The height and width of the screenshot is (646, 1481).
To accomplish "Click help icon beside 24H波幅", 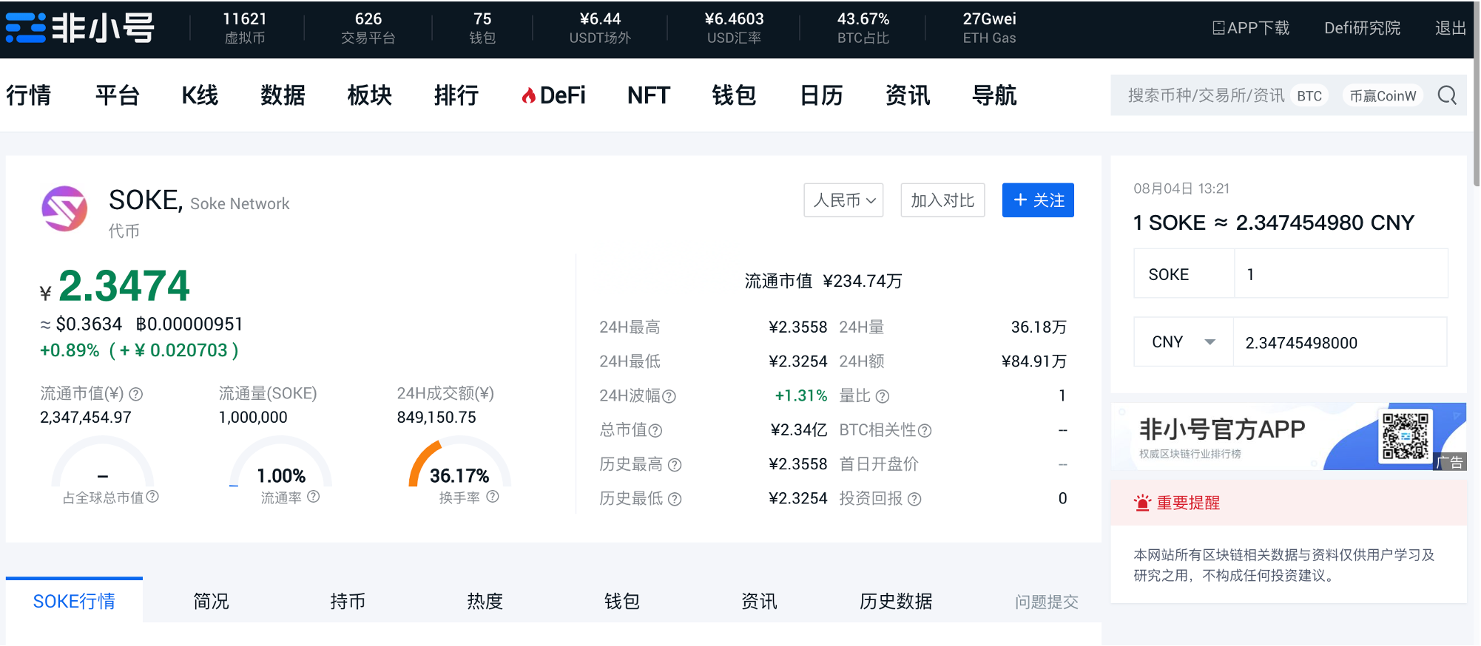I will tap(669, 396).
